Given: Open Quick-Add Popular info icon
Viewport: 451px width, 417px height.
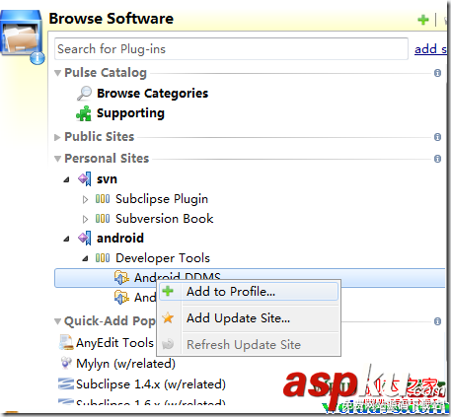Looking at the screenshot, I should point(437,321).
